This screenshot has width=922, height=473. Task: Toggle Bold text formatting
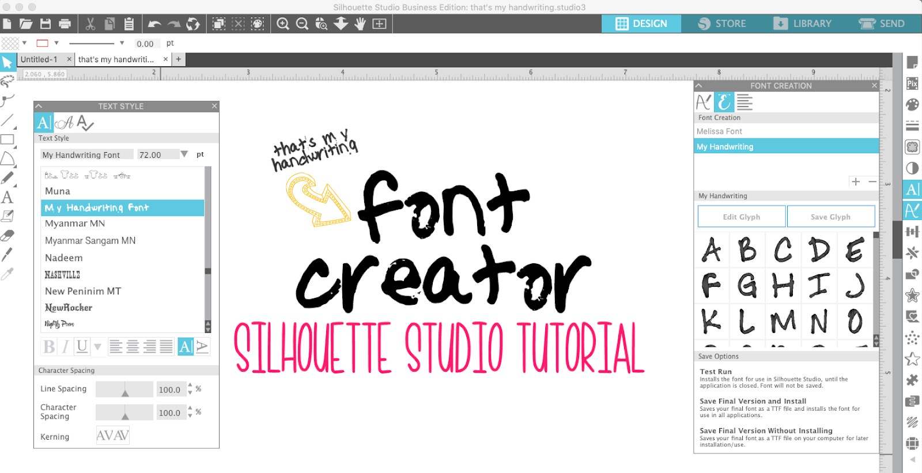click(x=50, y=346)
